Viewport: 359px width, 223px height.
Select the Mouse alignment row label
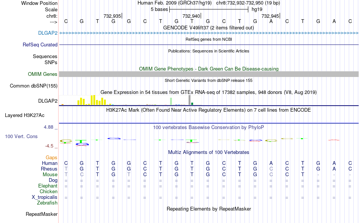tap(50, 174)
